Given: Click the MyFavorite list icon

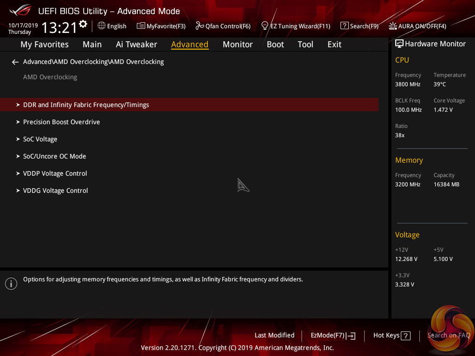Looking at the screenshot, I should 141,26.
